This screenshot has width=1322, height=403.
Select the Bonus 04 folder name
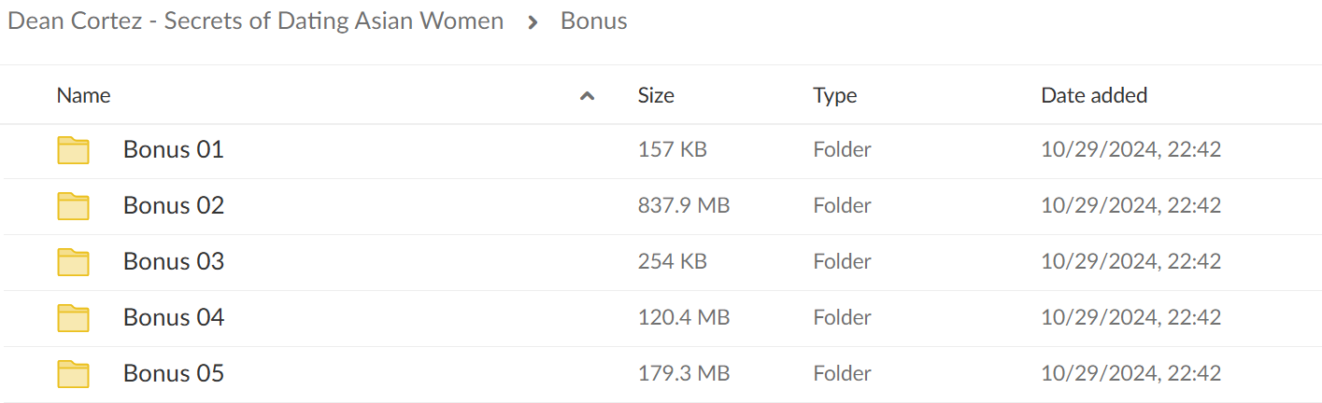pos(174,317)
